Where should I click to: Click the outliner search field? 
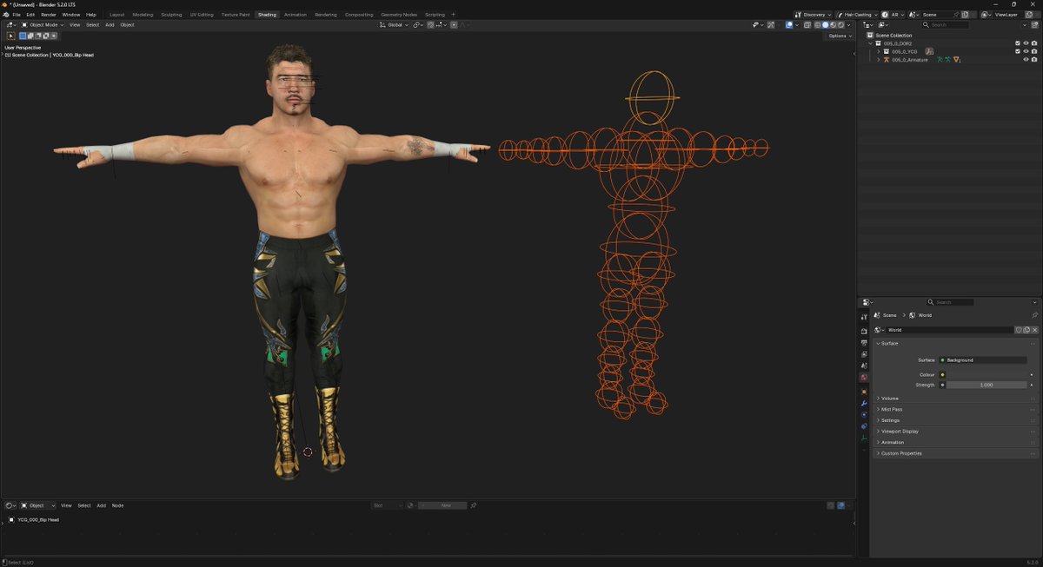[946, 25]
